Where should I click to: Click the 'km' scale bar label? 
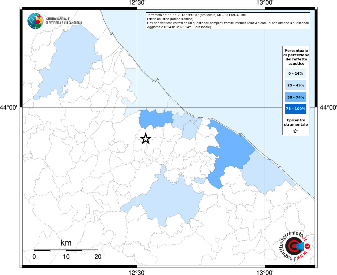click(66, 243)
